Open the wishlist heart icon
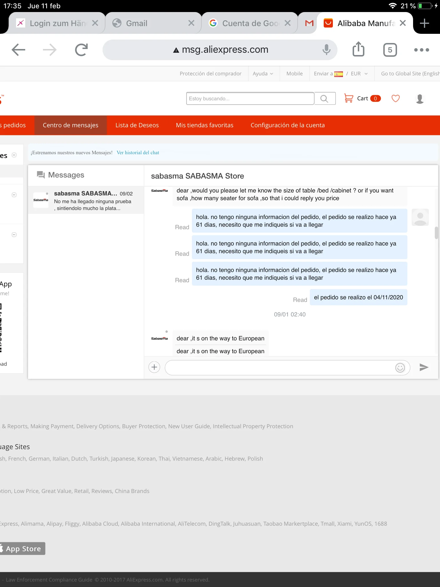This screenshot has width=440, height=587. (x=396, y=99)
